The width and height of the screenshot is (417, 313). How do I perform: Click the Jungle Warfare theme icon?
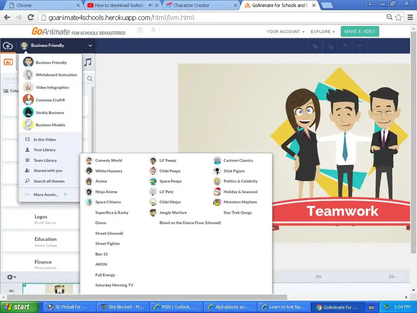click(x=153, y=212)
